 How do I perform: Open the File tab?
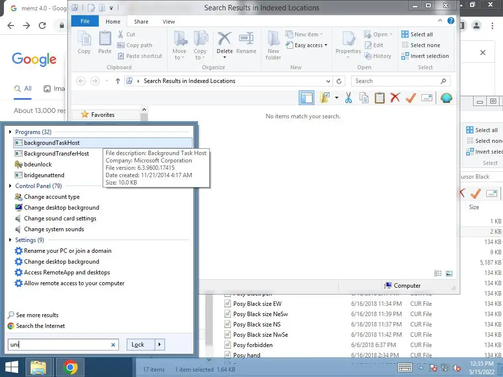point(85,21)
